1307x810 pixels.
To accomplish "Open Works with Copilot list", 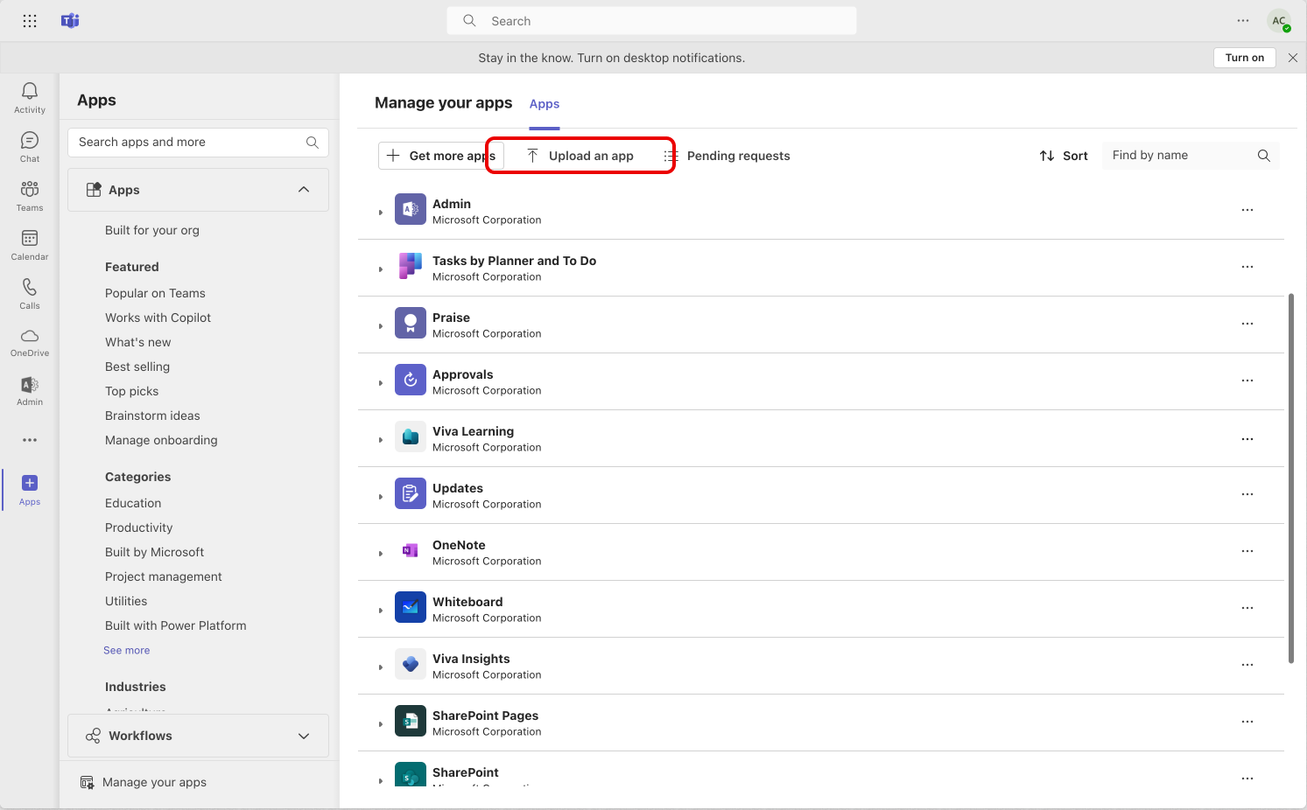I will [158, 318].
